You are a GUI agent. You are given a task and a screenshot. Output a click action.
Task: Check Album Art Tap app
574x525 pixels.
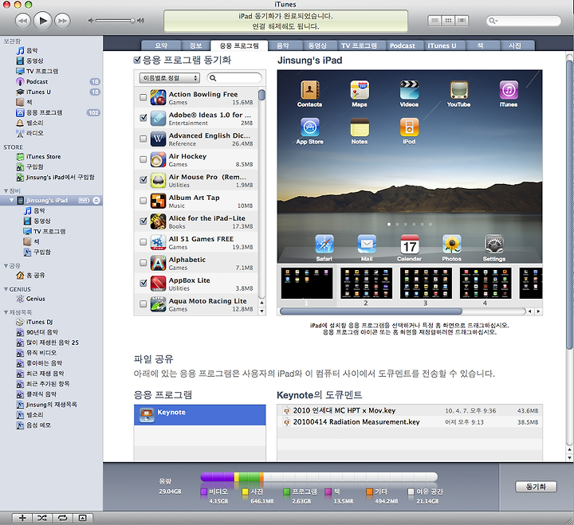(x=143, y=201)
